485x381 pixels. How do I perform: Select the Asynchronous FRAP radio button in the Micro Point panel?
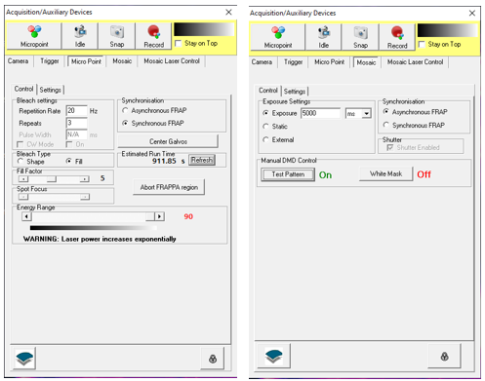point(125,110)
